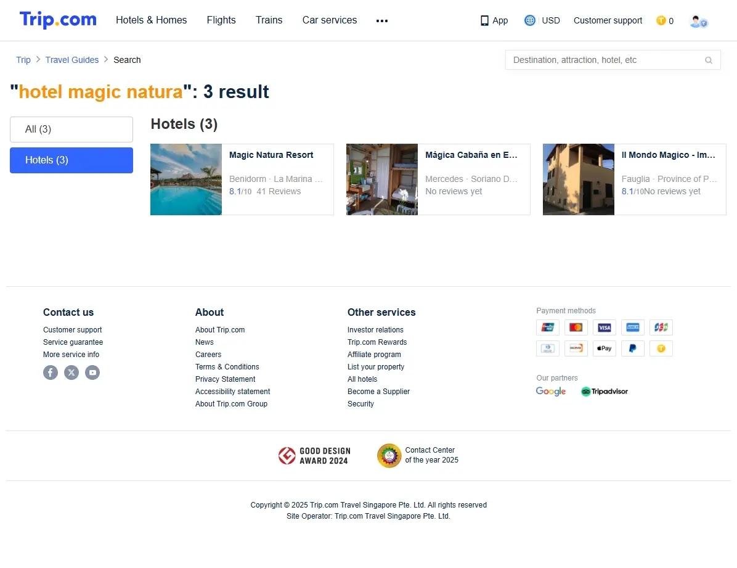This screenshot has height=568, width=737.
Task: Click the Visa payment icon
Action: click(605, 327)
